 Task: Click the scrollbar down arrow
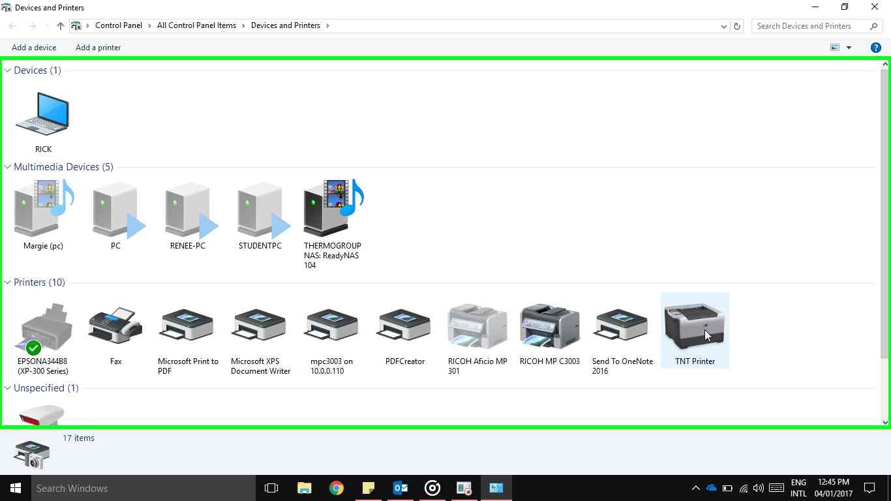click(885, 422)
